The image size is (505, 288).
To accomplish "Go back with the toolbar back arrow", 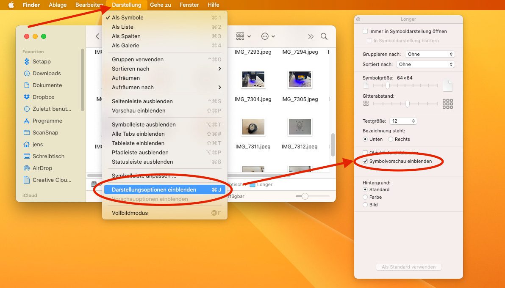I will tap(97, 36).
